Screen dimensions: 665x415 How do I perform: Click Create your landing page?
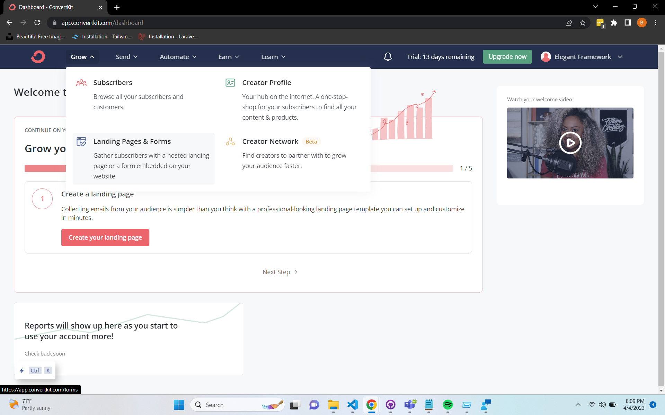105,237
